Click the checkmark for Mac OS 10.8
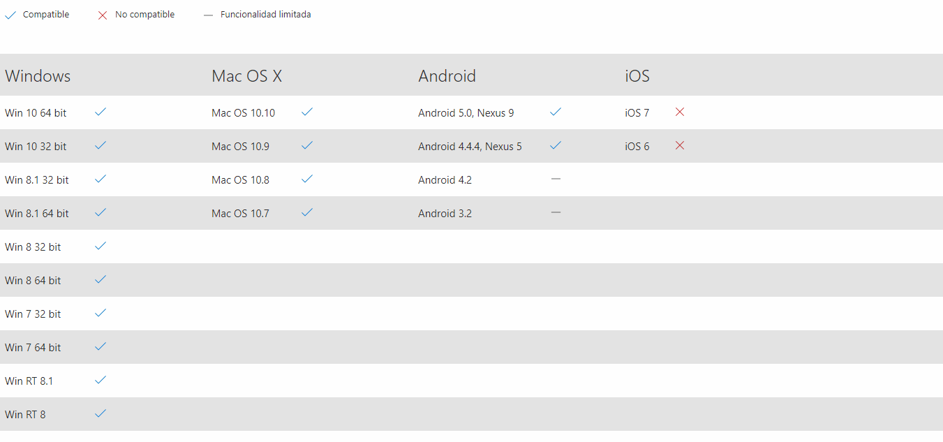 point(307,179)
